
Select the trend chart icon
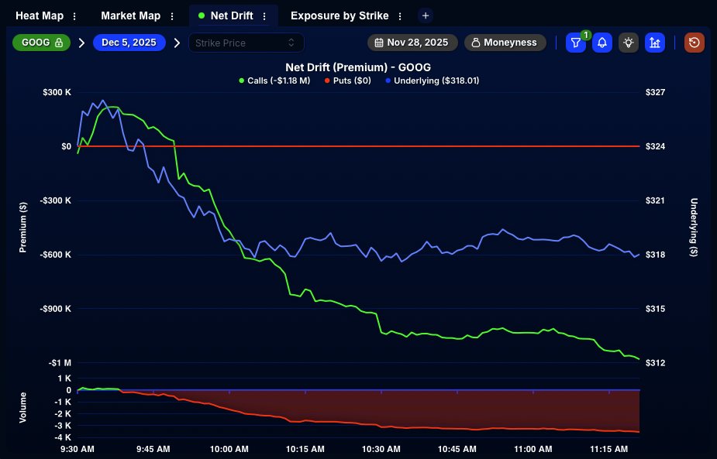655,43
